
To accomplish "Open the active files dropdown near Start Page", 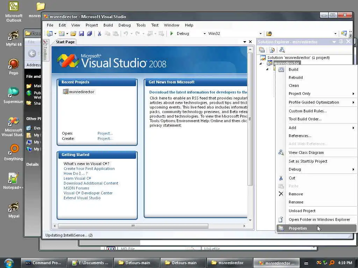I will coord(244,42).
